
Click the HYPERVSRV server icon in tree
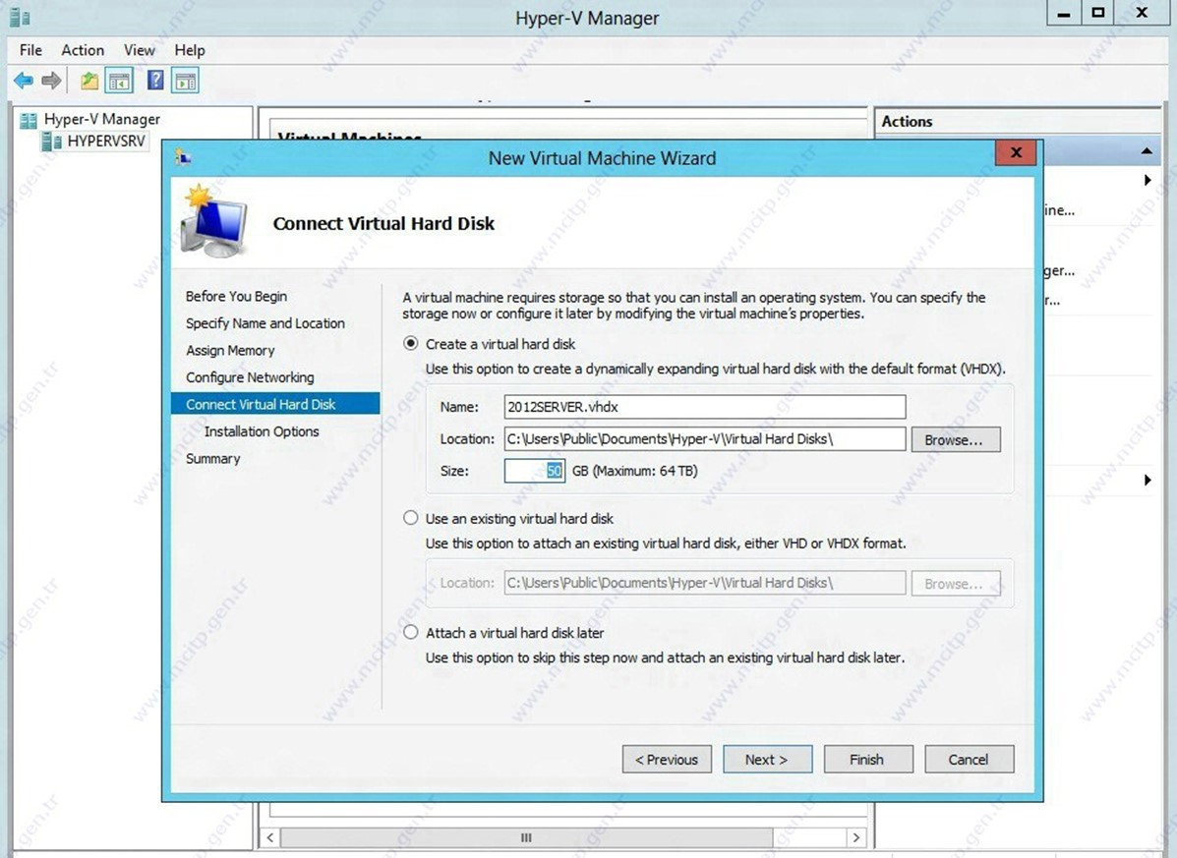[51, 141]
